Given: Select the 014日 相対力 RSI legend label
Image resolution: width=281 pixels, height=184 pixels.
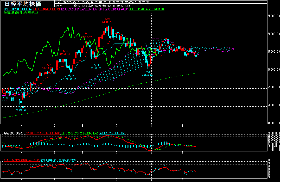Looking at the screenshot, I should 22,160.
